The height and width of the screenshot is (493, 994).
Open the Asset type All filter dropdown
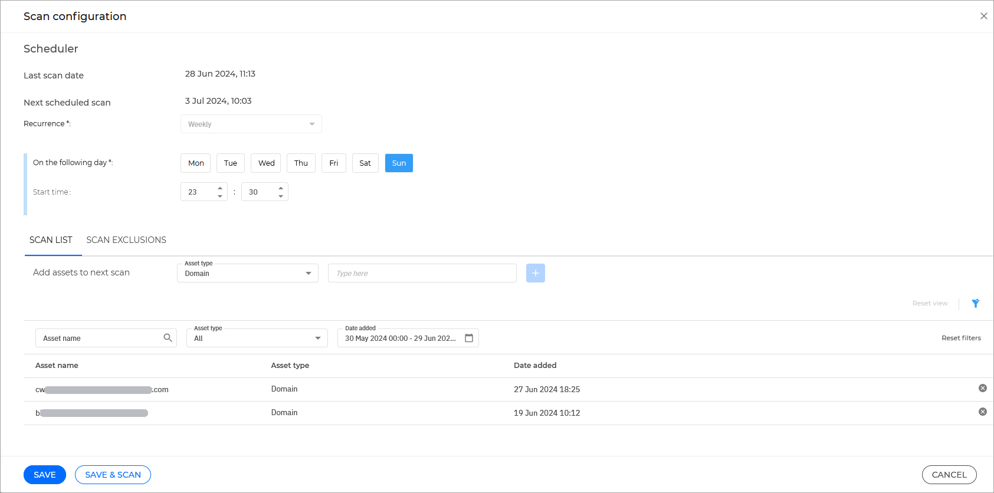257,338
